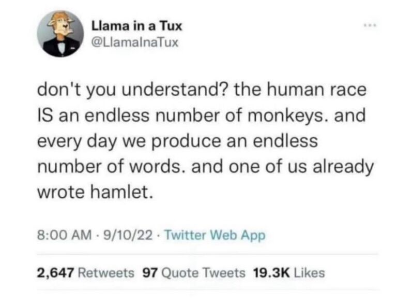The image size is (413, 306).
Task: View the 2,647 retweet count
Action: 56,273
